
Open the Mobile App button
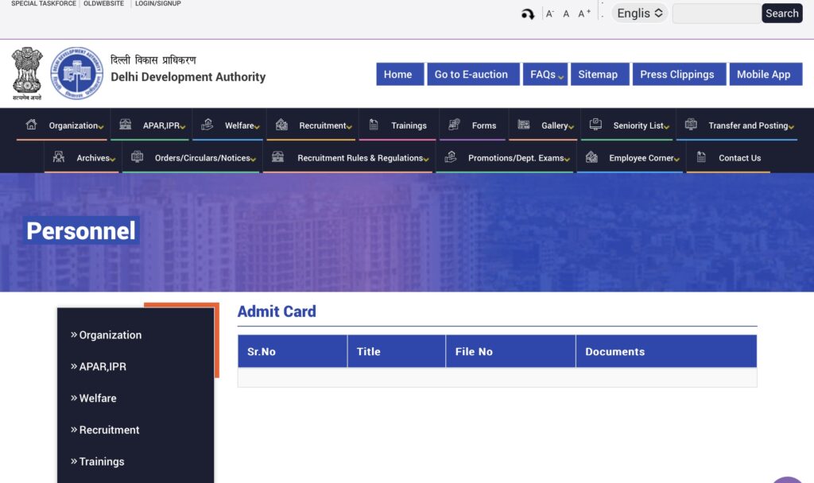[x=766, y=74]
